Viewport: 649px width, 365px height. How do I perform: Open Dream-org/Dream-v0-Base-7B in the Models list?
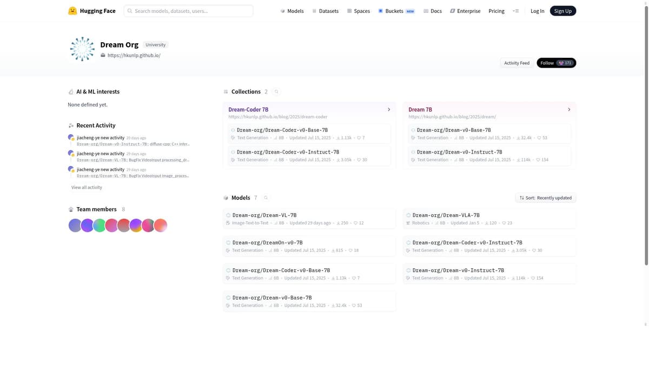309,301
